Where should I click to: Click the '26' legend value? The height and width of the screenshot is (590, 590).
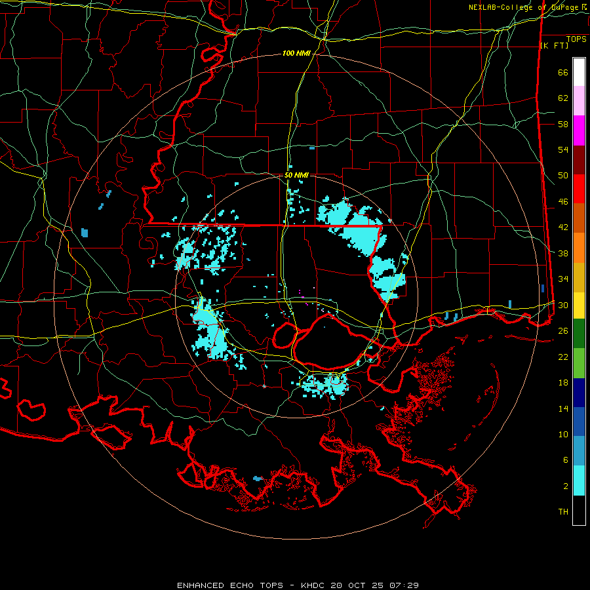(x=563, y=331)
